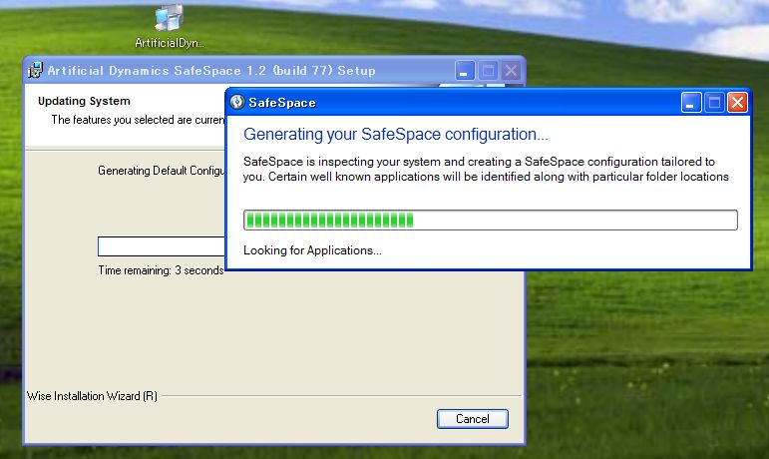
Task: Minimize the SafeSpace dialog window
Action: click(690, 103)
